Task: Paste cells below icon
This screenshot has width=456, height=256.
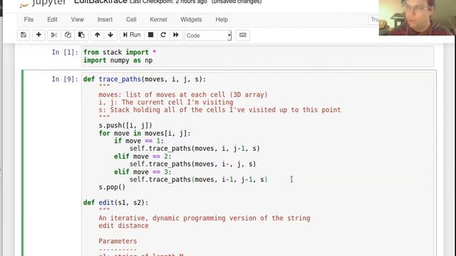Action: coord(81,35)
